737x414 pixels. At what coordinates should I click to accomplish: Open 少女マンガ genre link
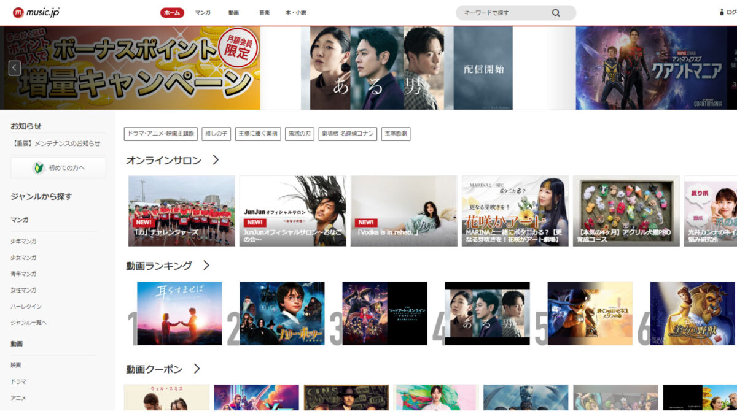[x=23, y=258]
